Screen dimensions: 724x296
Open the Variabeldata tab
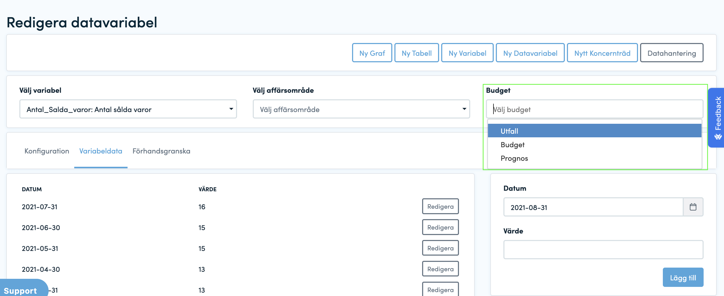click(101, 151)
